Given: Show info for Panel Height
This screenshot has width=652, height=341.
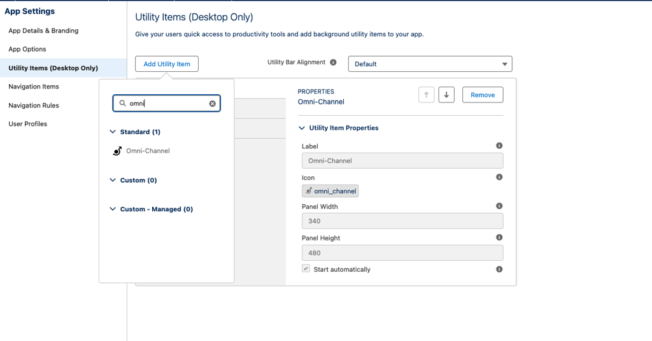Looking at the screenshot, I should click(x=499, y=237).
